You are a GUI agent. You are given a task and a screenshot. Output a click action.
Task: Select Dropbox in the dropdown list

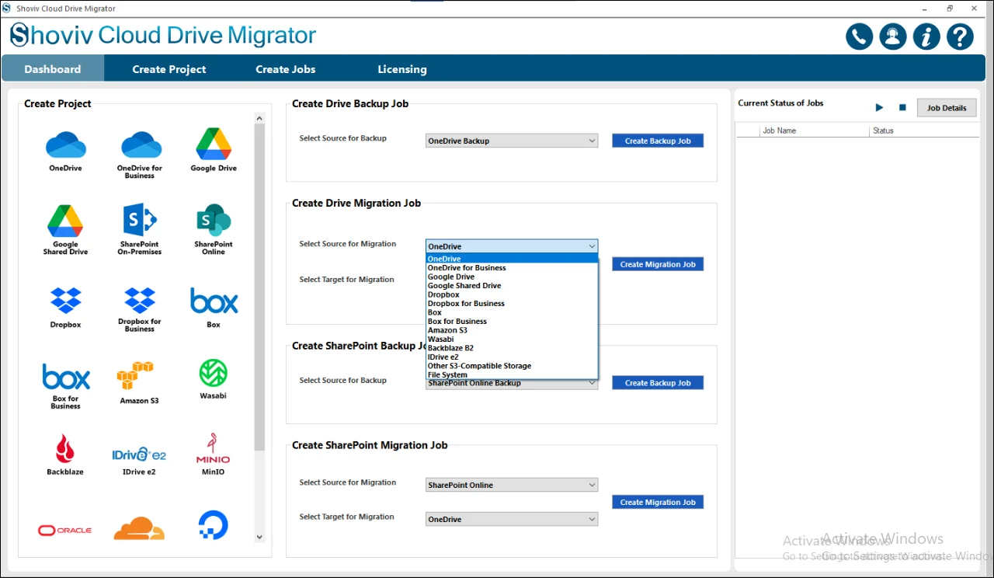click(x=512, y=294)
